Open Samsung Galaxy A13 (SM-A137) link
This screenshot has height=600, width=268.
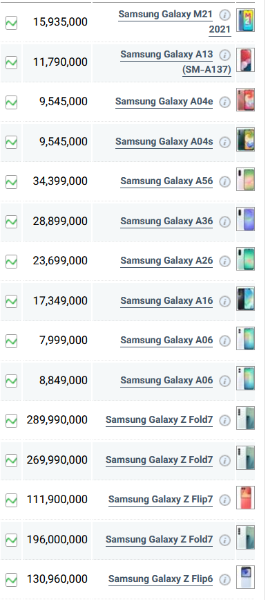[176, 62]
